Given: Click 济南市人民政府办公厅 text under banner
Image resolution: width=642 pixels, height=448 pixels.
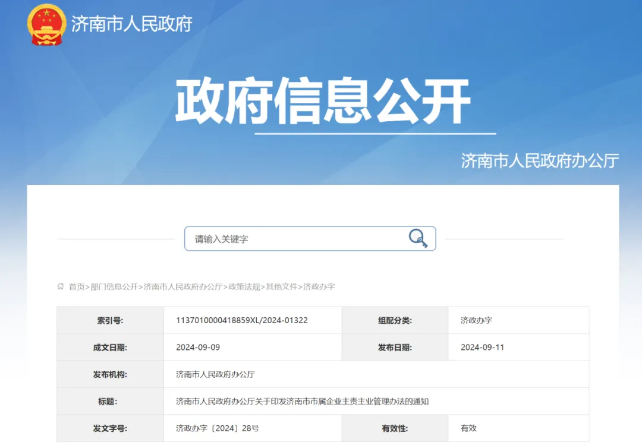Looking at the screenshot, I should coord(540,160).
